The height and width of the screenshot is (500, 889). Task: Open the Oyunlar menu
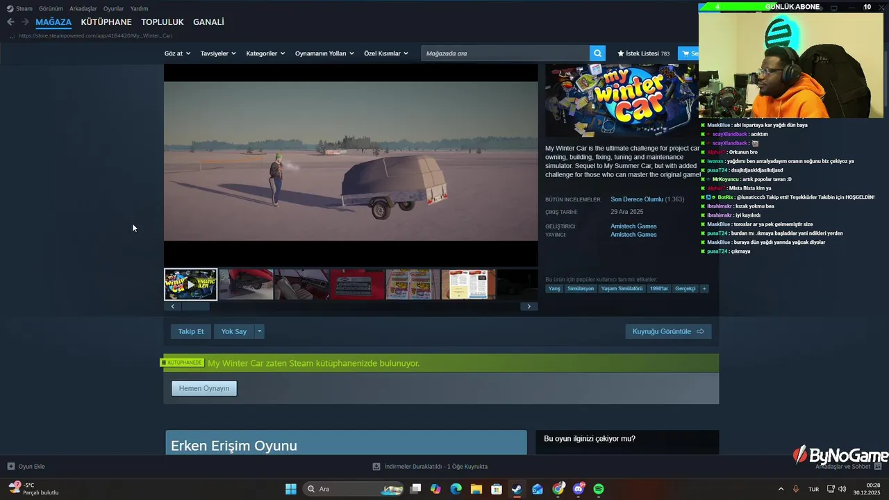(x=114, y=8)
